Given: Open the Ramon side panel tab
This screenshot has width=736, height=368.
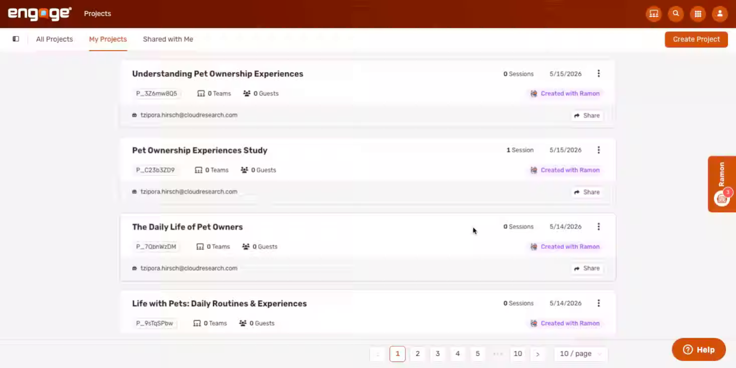Looking at the screenshot, I should tap(722, 184).
